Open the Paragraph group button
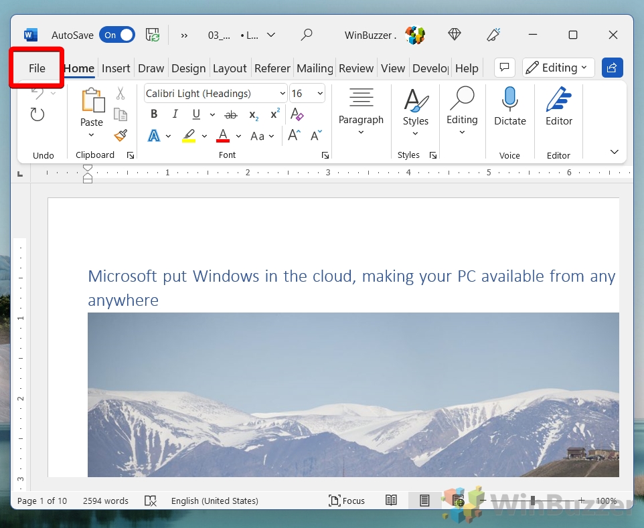Viewport: 644px width, 528px height. coord(361,110)
